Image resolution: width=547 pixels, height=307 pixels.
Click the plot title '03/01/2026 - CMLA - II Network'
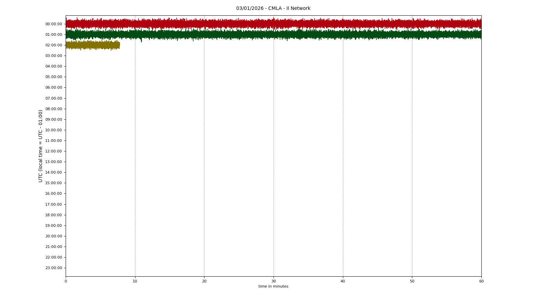click(x=273, y=9)
